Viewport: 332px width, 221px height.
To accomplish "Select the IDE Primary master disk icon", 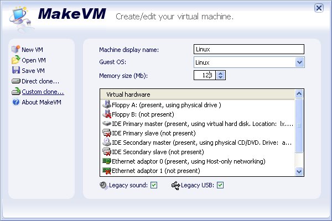I will 107,123.
